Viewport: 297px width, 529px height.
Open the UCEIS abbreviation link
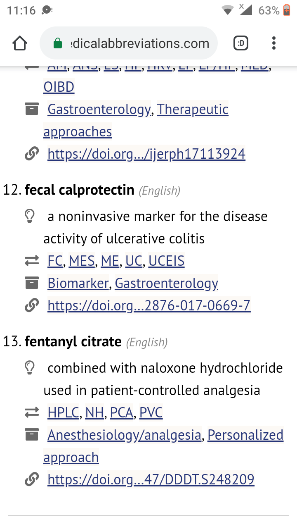pos(166,261)
